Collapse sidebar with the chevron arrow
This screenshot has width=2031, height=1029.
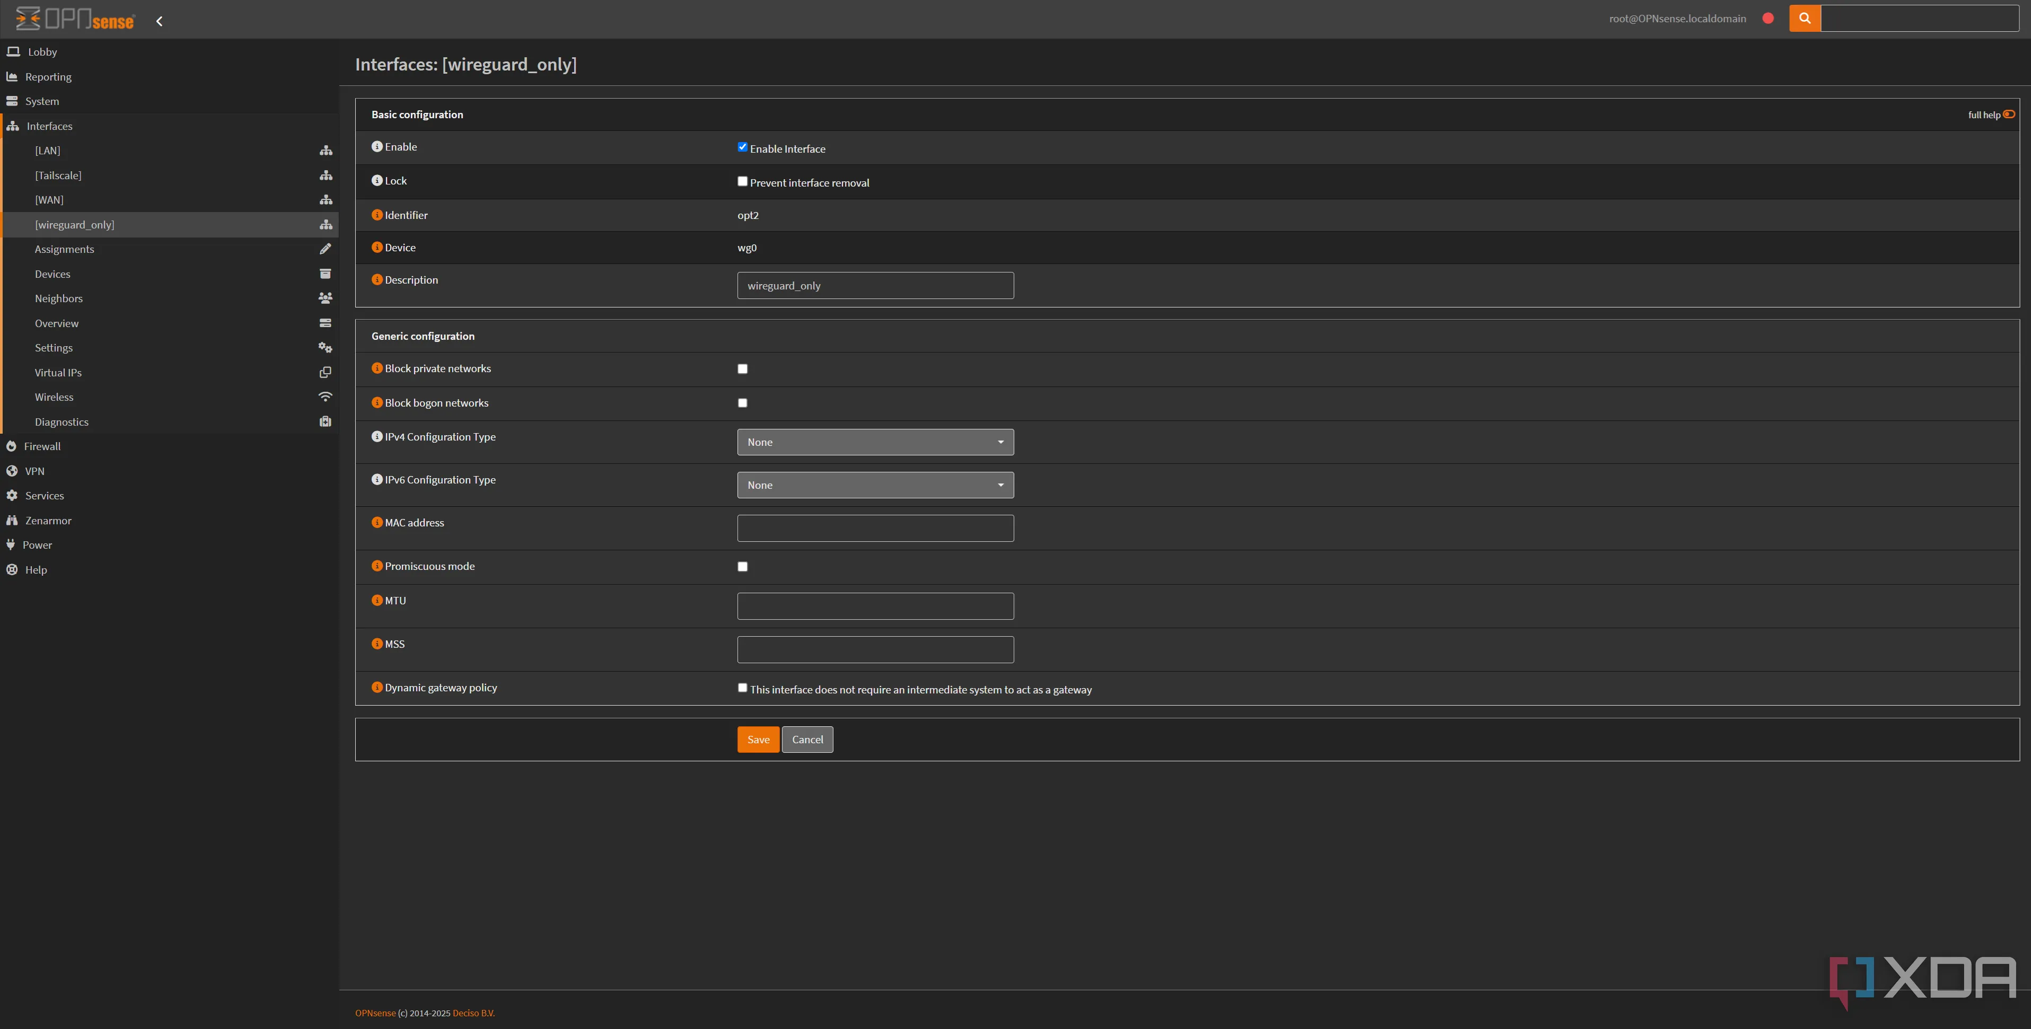click(159, 21)
